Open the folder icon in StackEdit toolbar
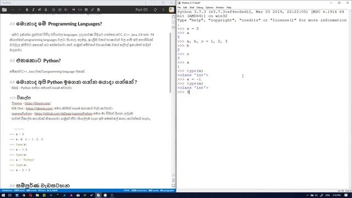352x198 pixels. tap(4, 10)
